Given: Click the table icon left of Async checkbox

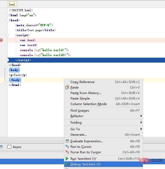Looking at the screenshot, I should (x=1, y=147).
